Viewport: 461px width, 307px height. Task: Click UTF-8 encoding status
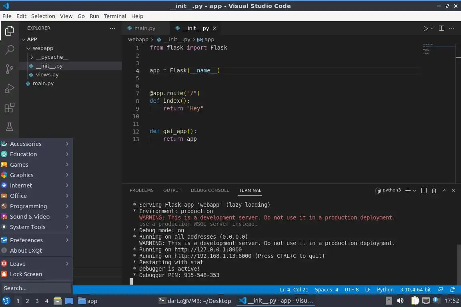pos(352,290)
